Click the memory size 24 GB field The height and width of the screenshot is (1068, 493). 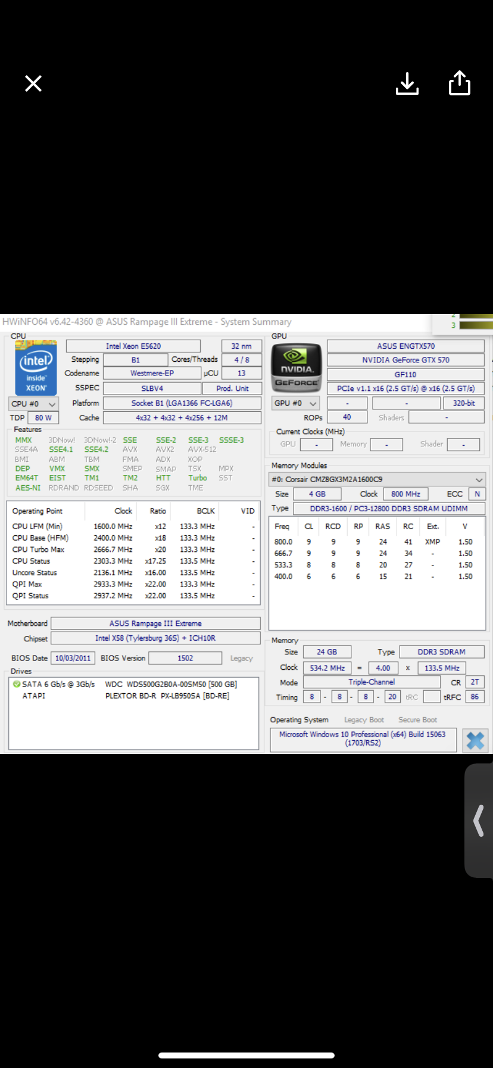tap(327, 652)
